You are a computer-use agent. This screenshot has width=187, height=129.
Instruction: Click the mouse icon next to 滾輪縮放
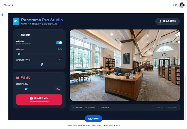(86, 108)
